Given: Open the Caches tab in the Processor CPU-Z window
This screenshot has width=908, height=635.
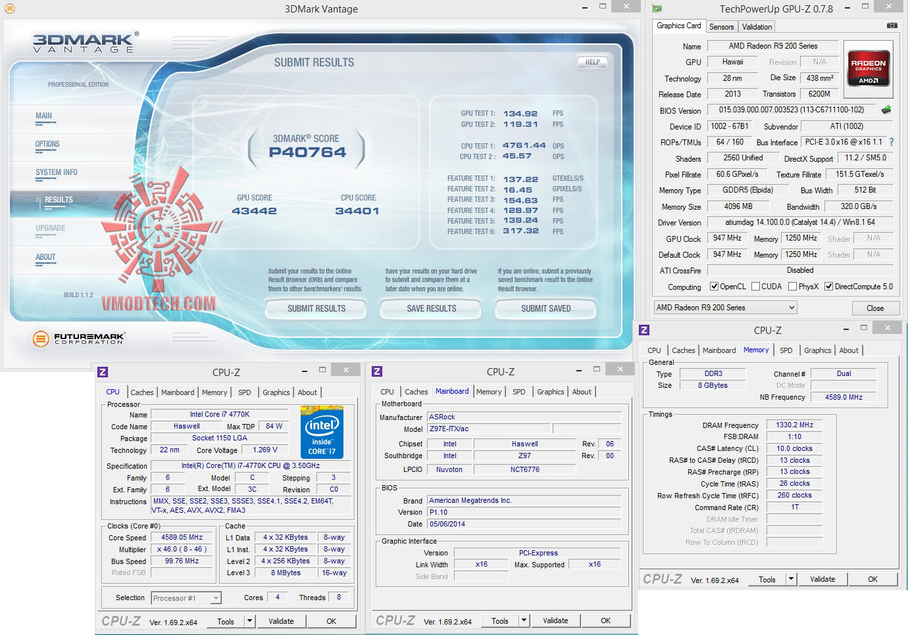Looking at the screenshot, I should coord(142,392).
